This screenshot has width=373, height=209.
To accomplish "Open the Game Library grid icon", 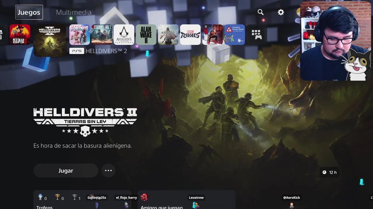I will tap(257, 35).
